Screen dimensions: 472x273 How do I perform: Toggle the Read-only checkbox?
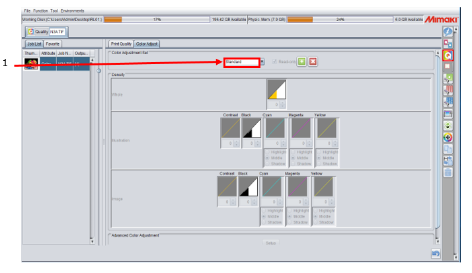click(274, 61)
